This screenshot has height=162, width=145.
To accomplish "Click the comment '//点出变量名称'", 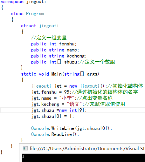I will (x=95, y=98).
